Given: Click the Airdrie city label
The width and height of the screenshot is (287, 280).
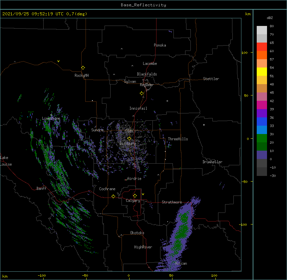Looking at the screenshot, I should 134,179.
